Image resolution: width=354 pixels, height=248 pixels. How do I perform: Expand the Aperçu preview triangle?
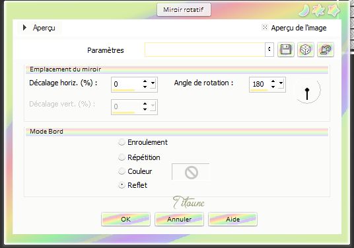(24, 28)
